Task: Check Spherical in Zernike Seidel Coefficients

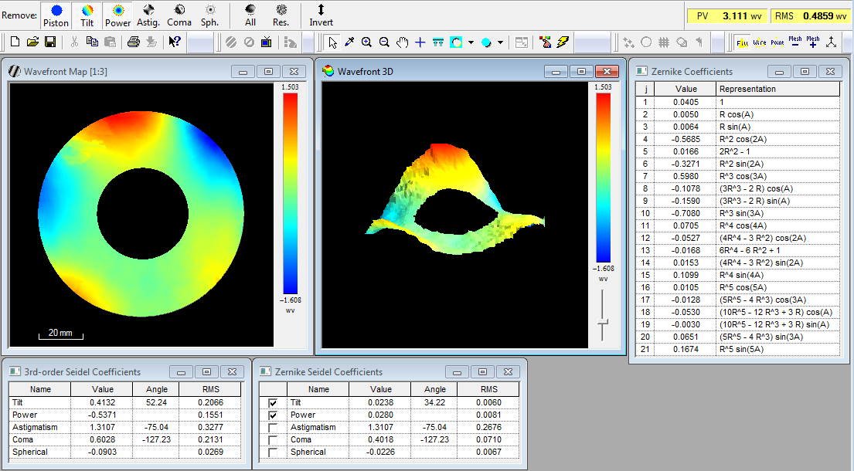Action: (273, 452)
